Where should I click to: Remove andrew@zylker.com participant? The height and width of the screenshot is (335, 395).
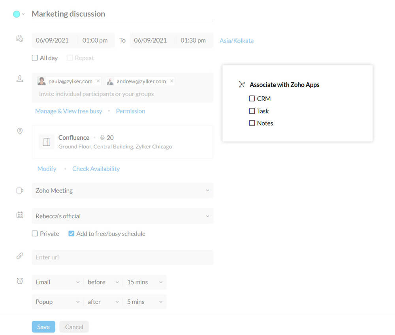pos(171,81)
